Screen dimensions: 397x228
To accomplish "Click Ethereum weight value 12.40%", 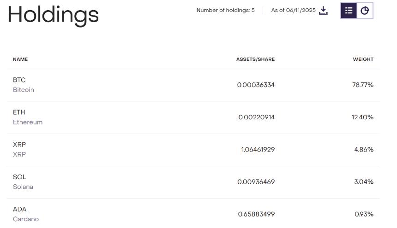I will [x=362, y=117].
